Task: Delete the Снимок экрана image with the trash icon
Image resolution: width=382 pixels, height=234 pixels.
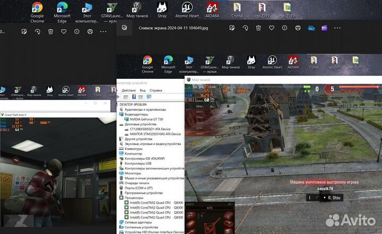Action: pos(258,28)
